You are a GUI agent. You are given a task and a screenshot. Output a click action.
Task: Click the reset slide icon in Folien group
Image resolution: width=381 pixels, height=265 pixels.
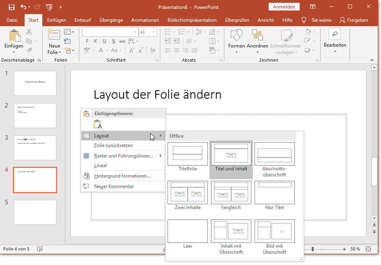pyautogui.click(x=67, y=41)
